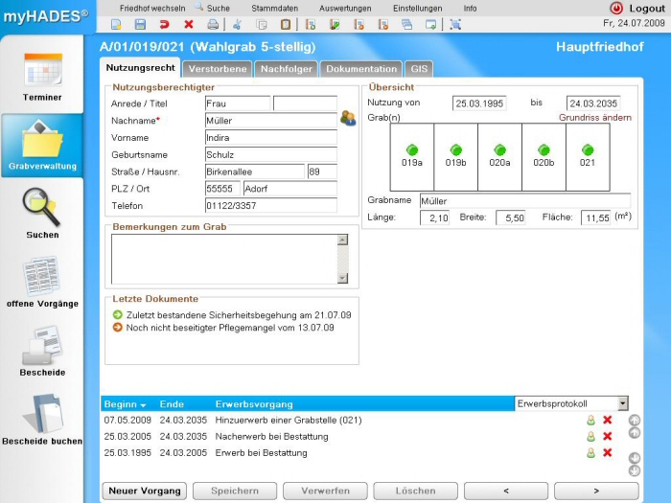Click the previous record < button
671x503 pixels.
click(x=506, y=491)
